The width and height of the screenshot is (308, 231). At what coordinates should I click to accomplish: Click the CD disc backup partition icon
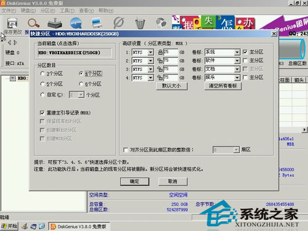tap(161, 23)
